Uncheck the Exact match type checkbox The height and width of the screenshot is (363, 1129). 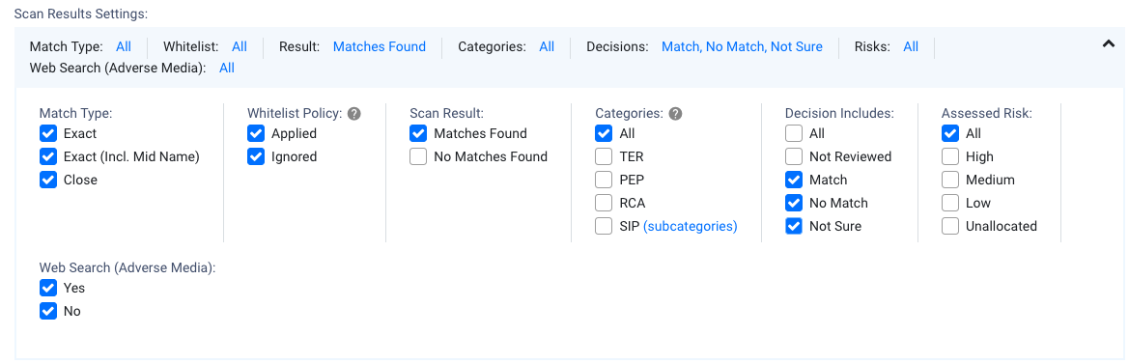(48, 133)
